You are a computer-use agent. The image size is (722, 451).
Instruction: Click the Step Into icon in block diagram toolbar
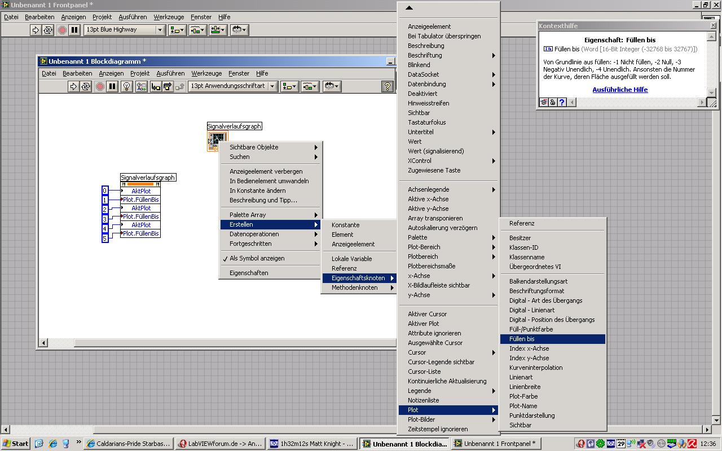coord(155,86)
